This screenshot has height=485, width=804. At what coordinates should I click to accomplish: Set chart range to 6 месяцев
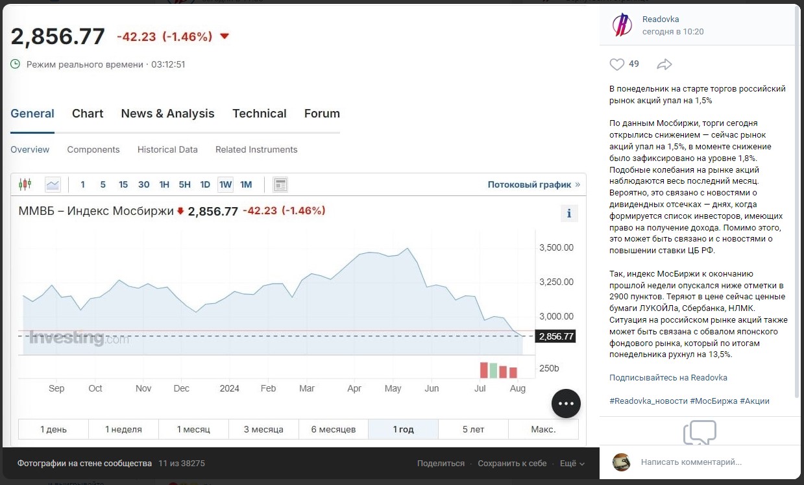334,429
